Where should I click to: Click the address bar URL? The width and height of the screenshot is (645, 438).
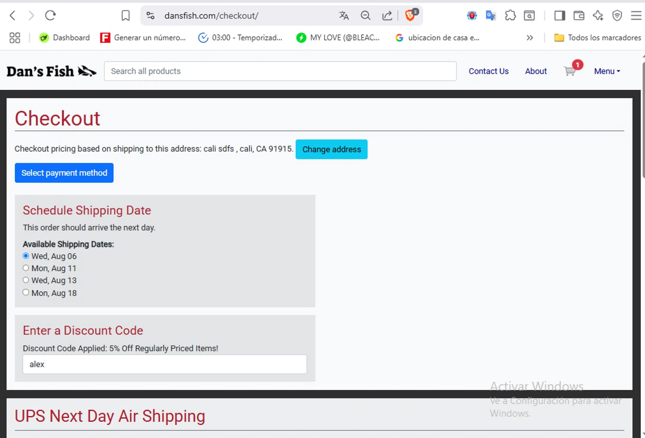[211, 16]
